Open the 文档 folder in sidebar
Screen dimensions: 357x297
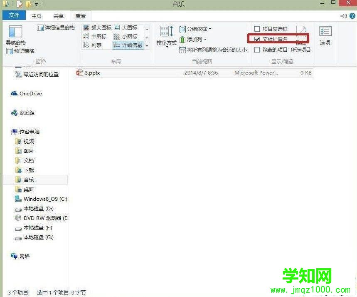pyautogui.click(x=25, y=160)
